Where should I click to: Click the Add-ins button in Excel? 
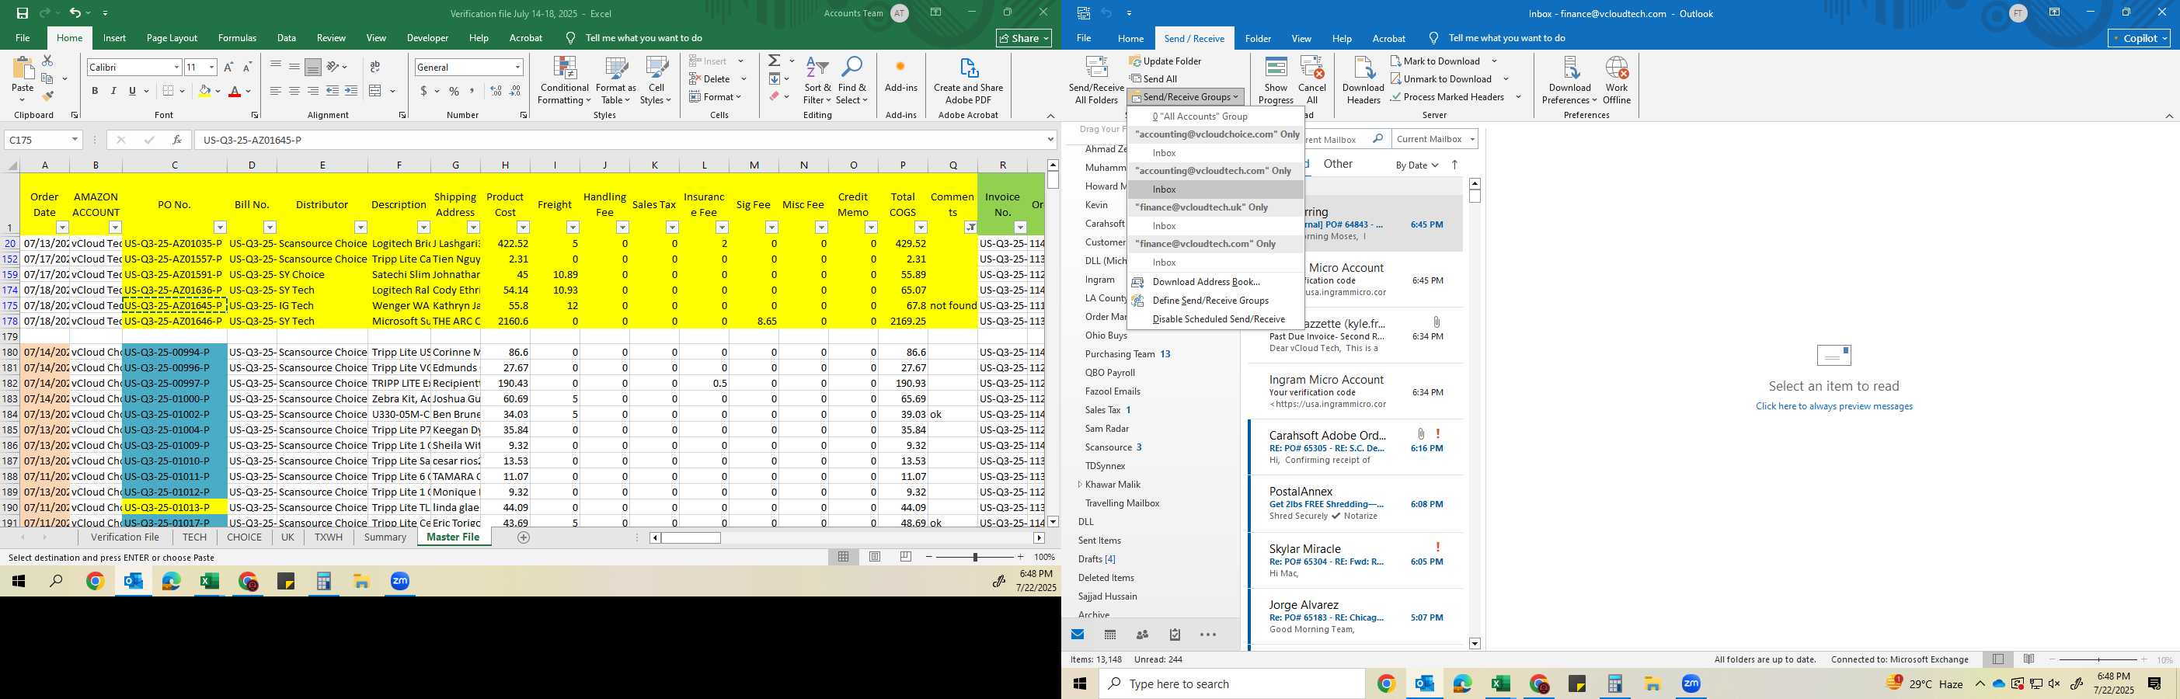coord(901,75)
